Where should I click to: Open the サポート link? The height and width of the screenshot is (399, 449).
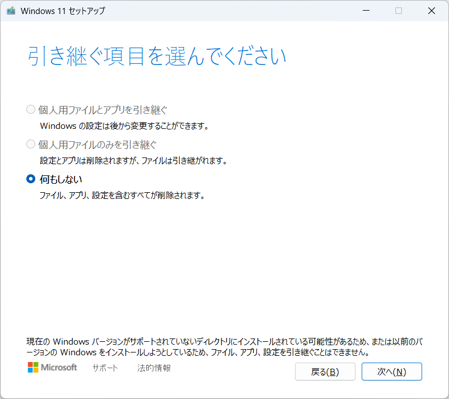[x=105, y=368]
